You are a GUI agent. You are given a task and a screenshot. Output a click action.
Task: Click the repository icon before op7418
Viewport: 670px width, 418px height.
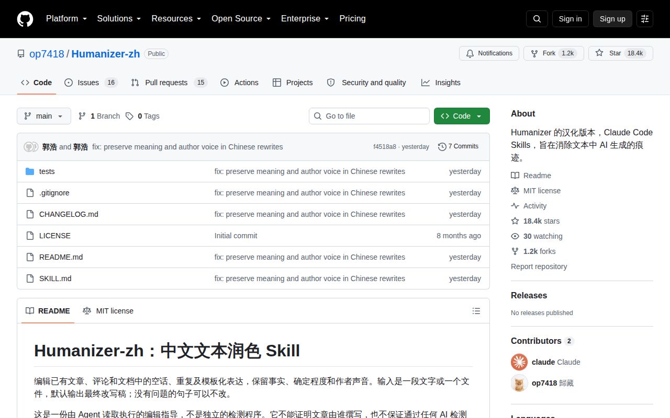[21, 54]
